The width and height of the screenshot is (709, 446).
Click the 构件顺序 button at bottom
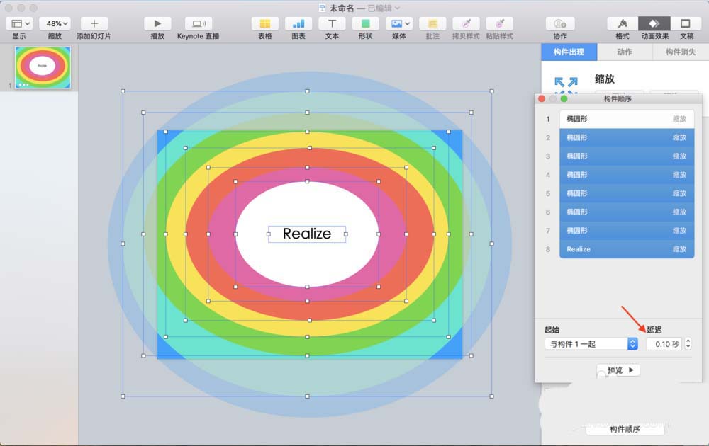(625, 429)
